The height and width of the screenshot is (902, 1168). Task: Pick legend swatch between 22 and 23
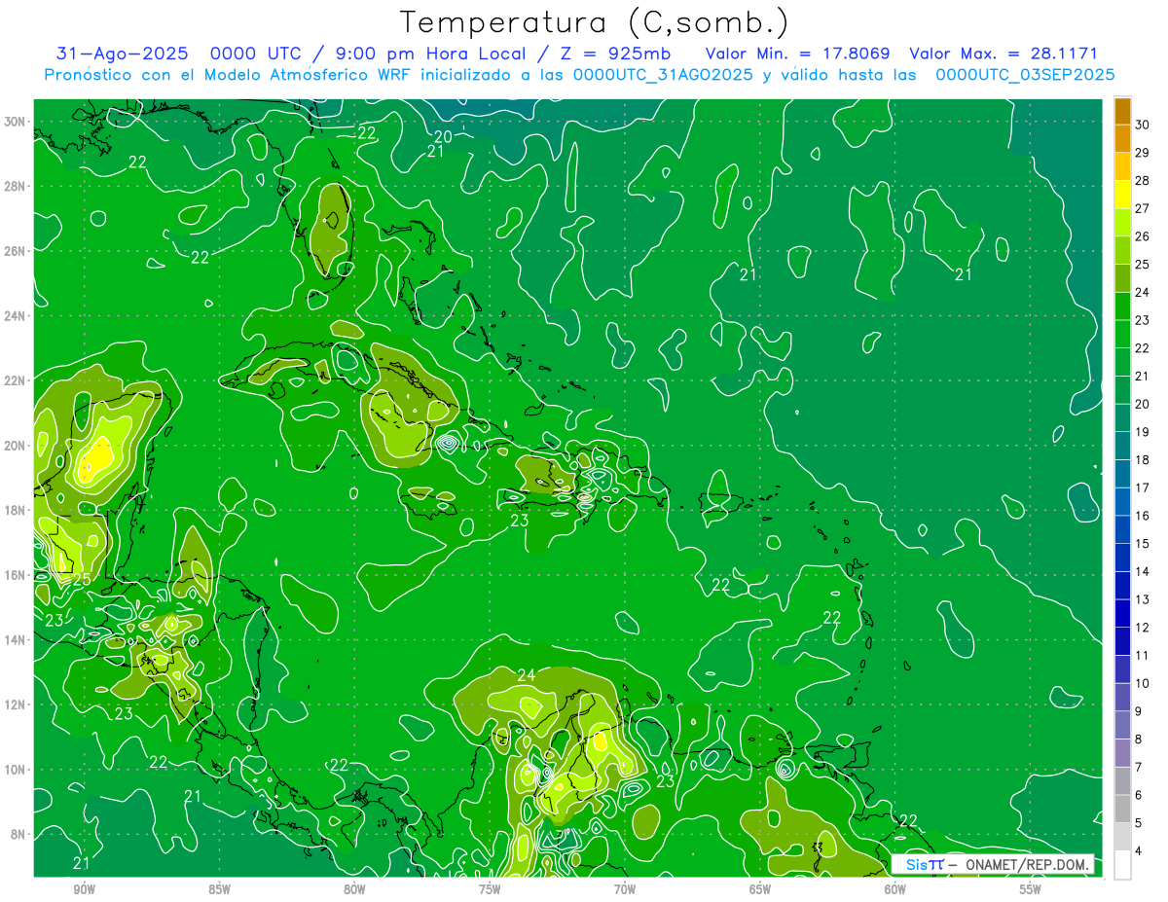coord(1122,334)
